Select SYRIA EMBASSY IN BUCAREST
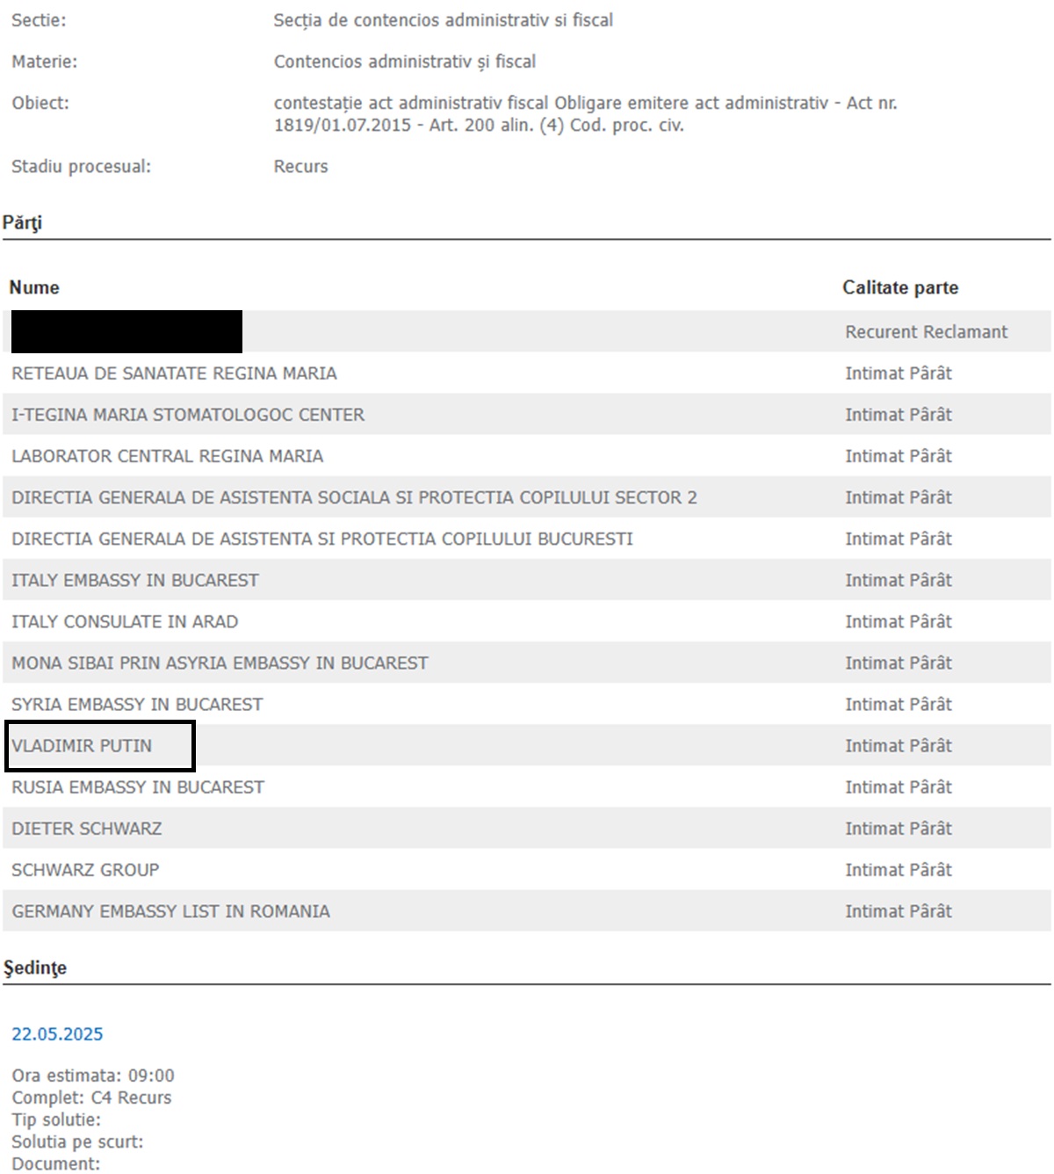Screen dimensions: 1054x1174 pyautogui.click(x=137, y=704)
